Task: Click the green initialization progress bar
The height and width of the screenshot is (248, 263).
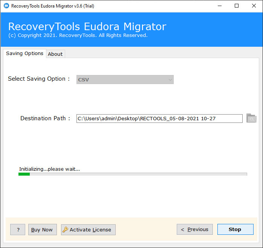Action: [133, 174]
